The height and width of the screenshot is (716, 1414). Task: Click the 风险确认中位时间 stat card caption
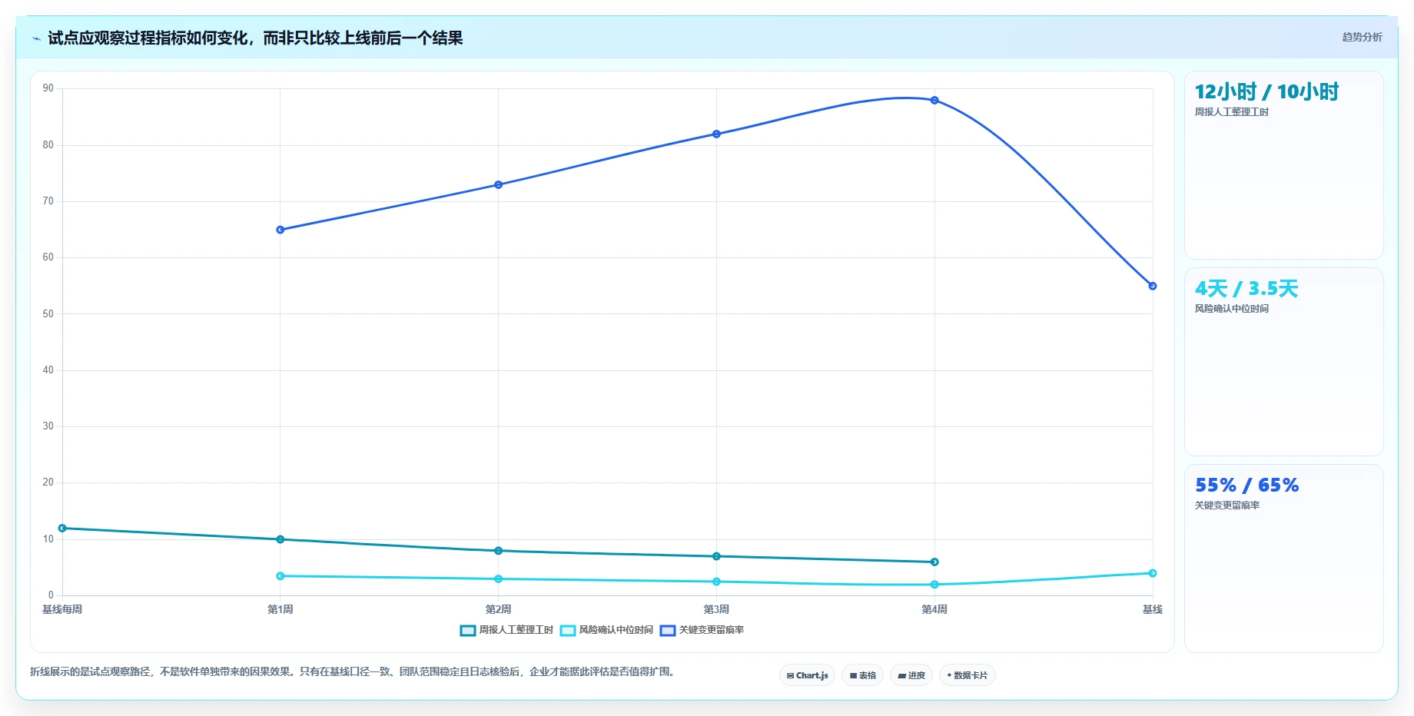pos(1231,309)
